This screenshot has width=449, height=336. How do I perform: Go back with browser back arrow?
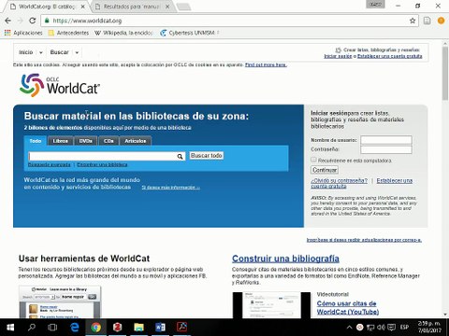tap(8, 21)
